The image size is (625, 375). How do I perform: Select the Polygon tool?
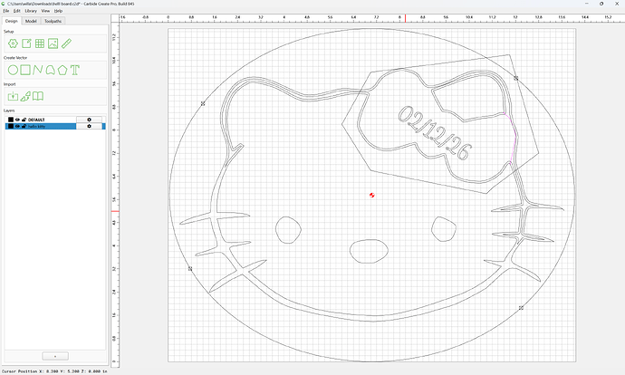pyautogui.click(x=62, y=70)
